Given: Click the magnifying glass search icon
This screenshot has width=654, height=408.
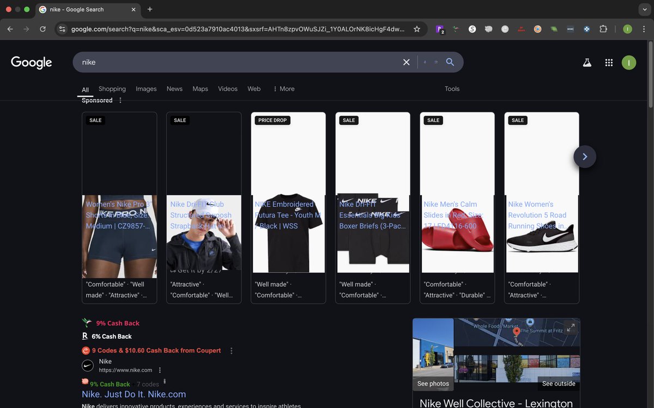Looking at the screenshot, I should click(450, 62).
